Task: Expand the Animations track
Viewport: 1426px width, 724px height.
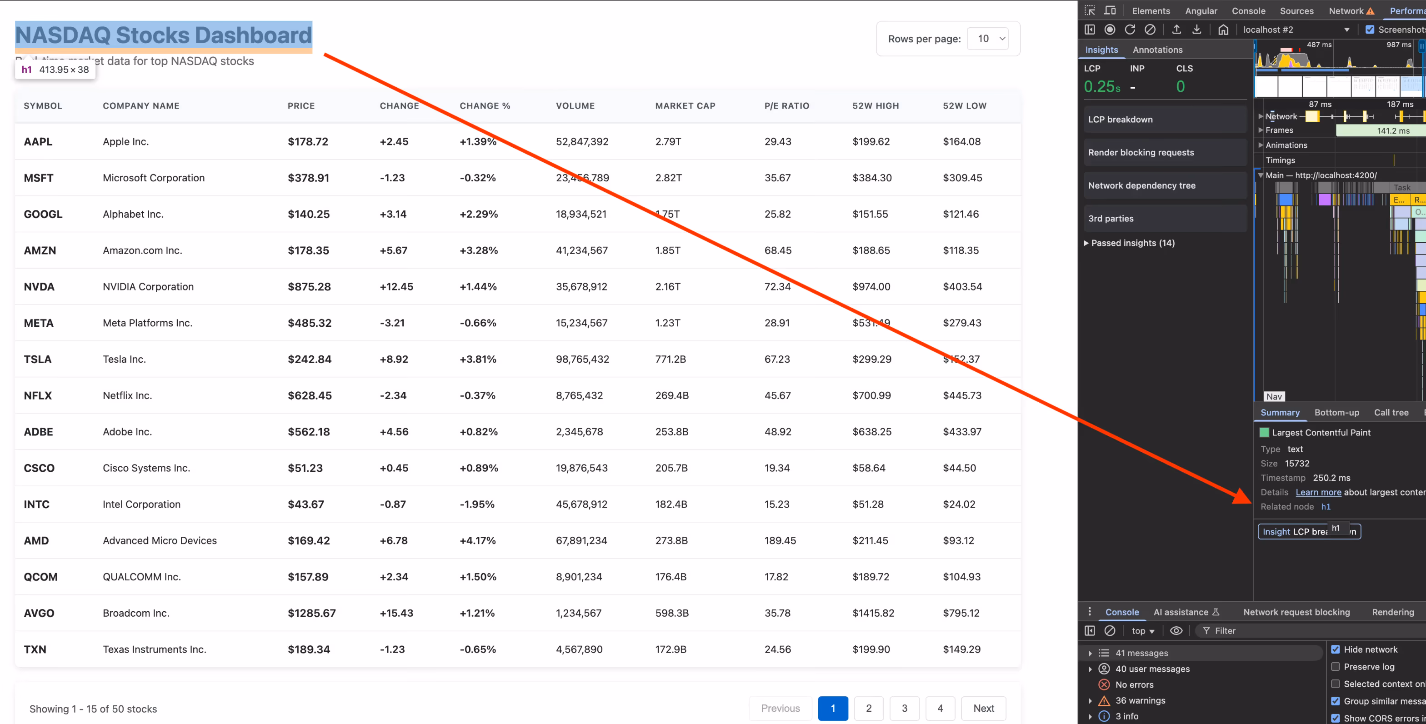Action: click(x=1261, y=145)
